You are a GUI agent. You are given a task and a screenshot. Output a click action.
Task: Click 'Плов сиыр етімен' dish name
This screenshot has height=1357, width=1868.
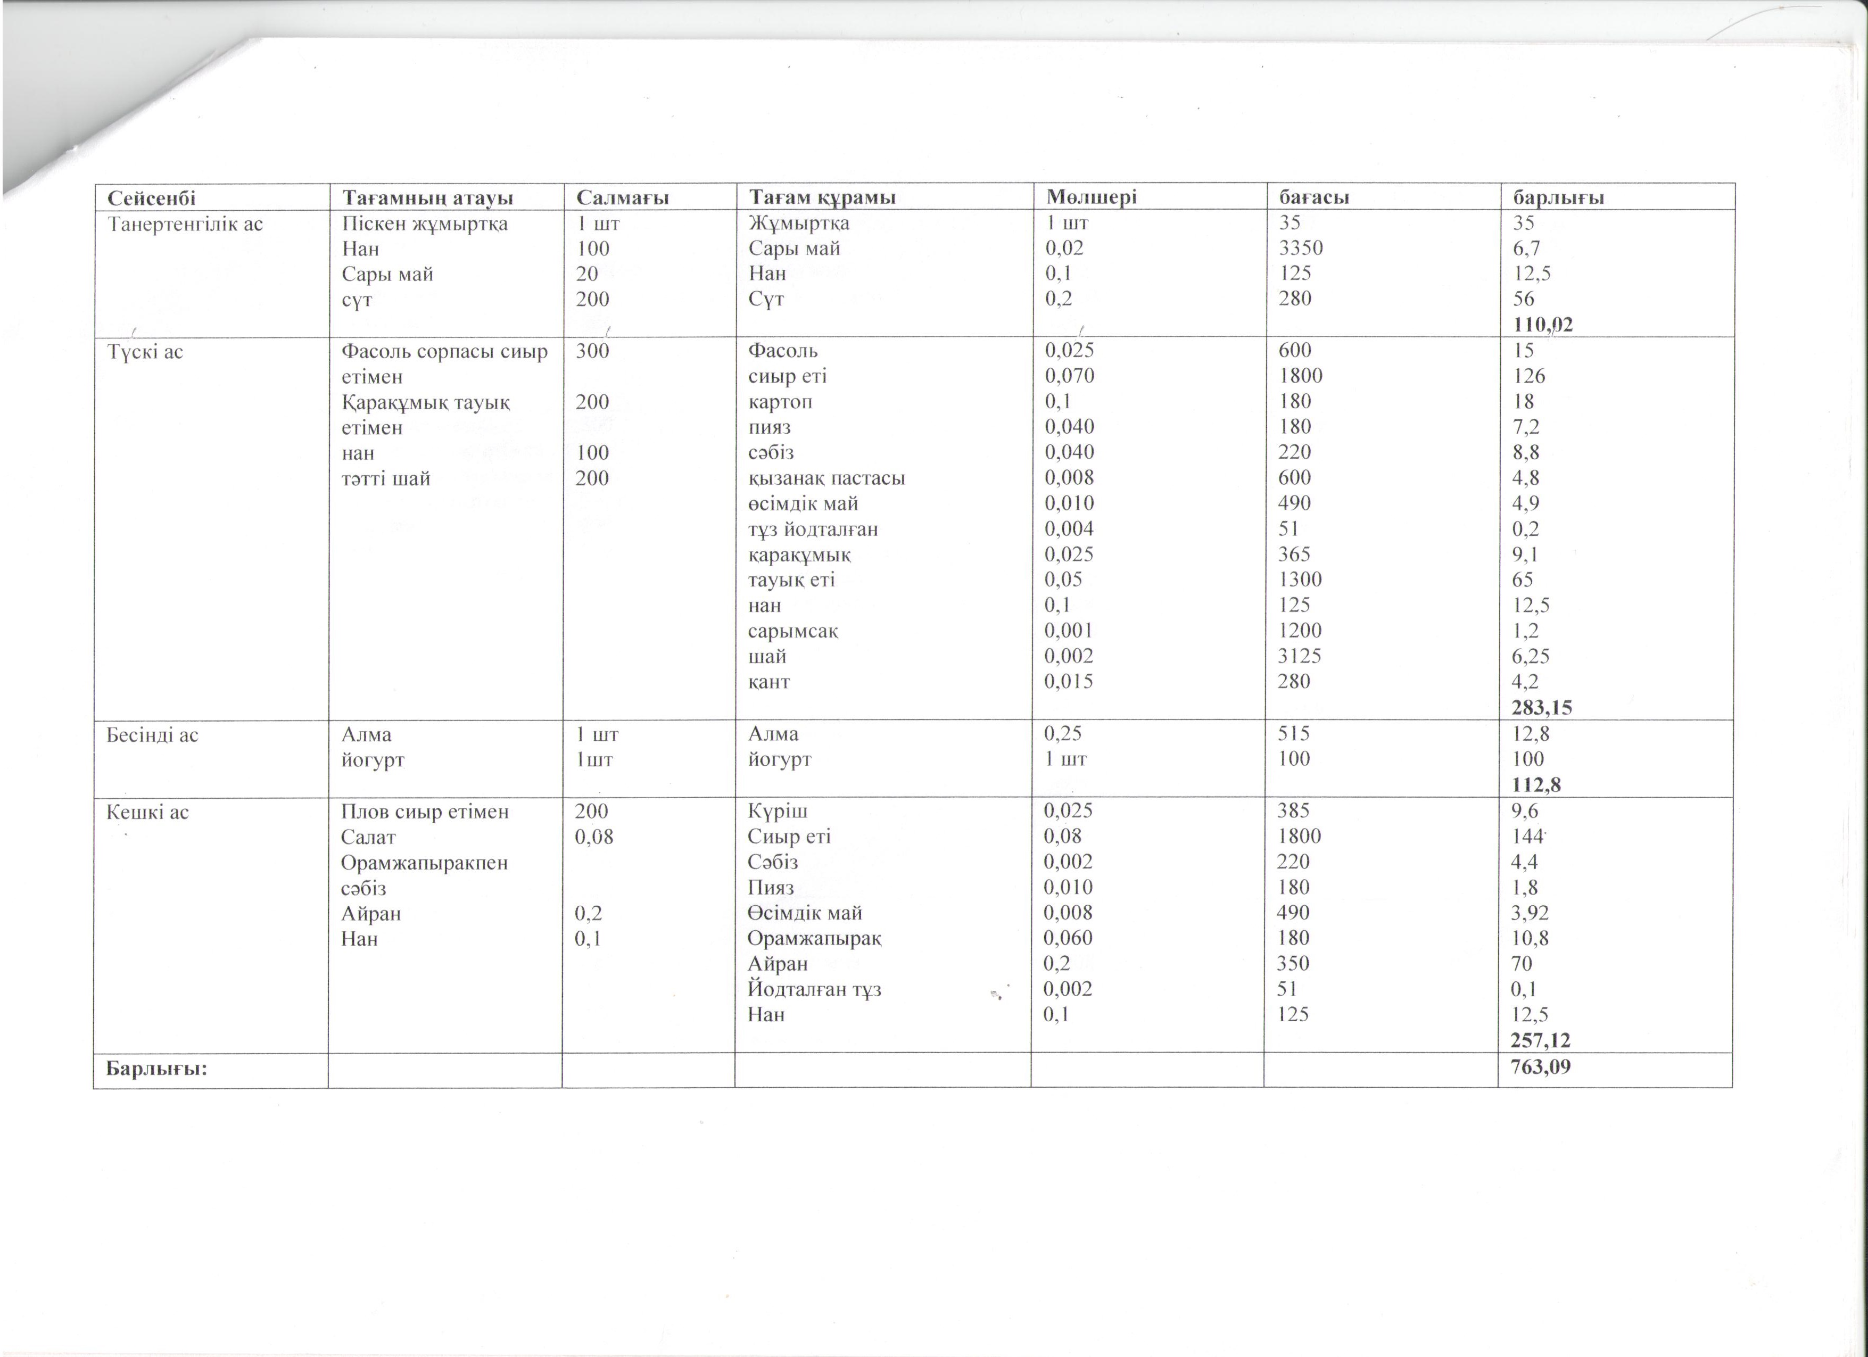point(424,812)
